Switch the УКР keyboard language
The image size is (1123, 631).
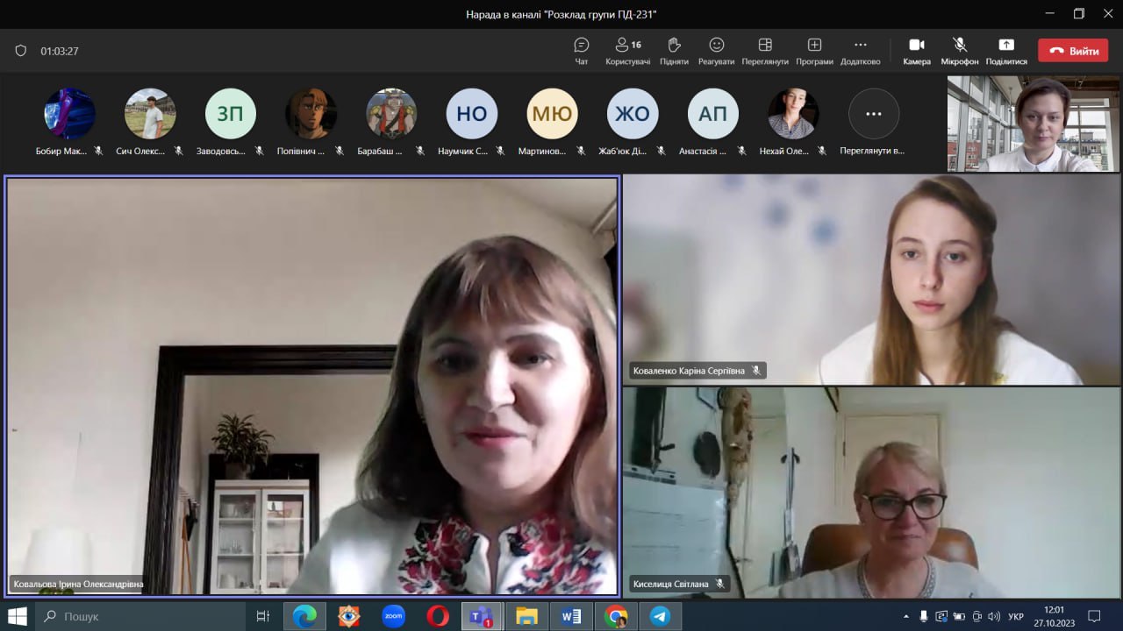(x=1016, y=616)
